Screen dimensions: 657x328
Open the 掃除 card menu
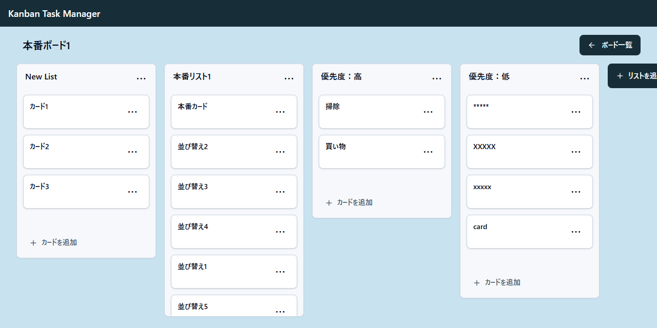coord(428,112)
